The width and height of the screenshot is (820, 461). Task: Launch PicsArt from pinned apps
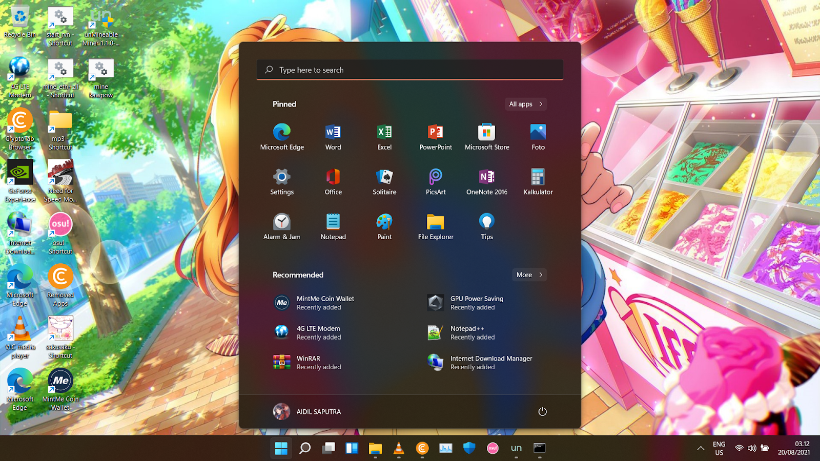436,182
